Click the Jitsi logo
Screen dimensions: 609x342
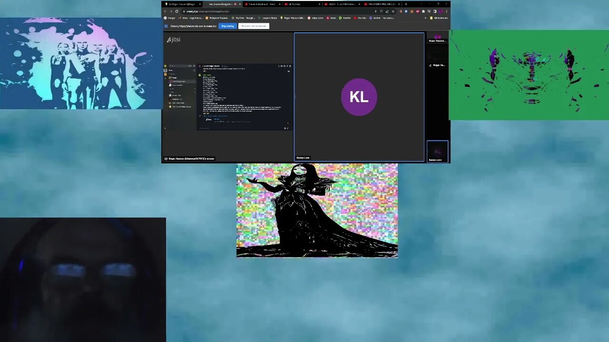[x=173, y=39]
